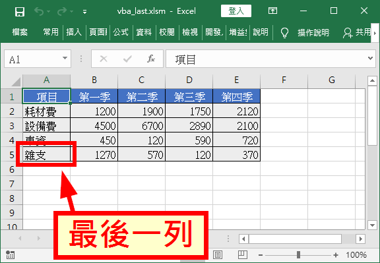
Task: Click cell 耗材費
Action: pyautogui.click(x=47, y=111)
